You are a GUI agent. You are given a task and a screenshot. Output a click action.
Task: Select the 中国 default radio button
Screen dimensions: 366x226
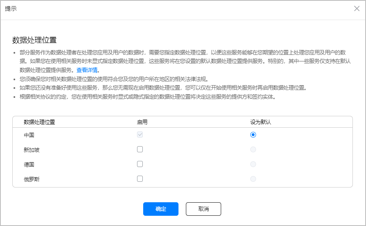(x=253, y=135)
